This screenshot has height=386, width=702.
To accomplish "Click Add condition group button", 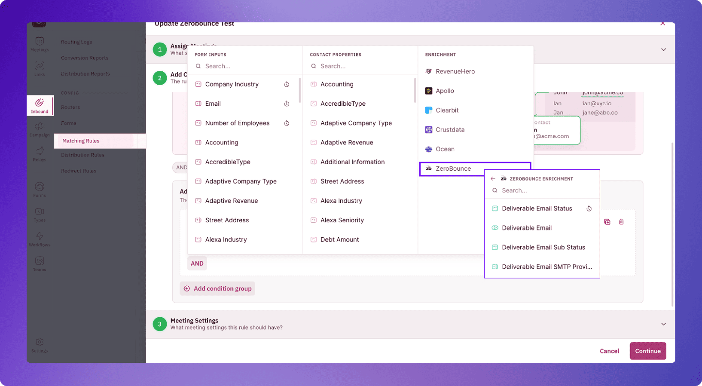I will pyautogui.click(x=217, y=288).
